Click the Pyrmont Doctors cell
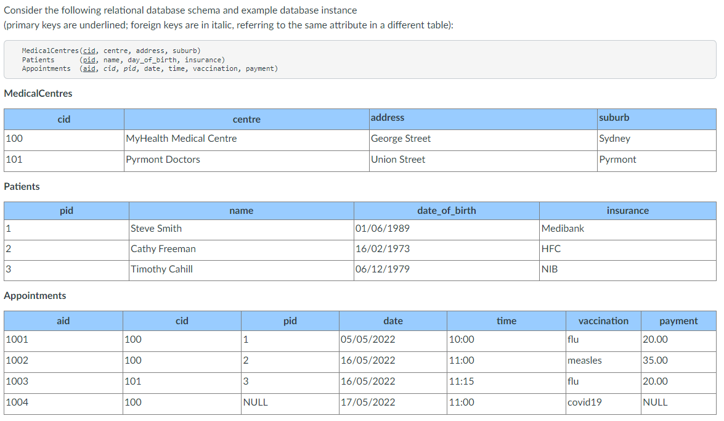724x421 pixels. [162, 159]
